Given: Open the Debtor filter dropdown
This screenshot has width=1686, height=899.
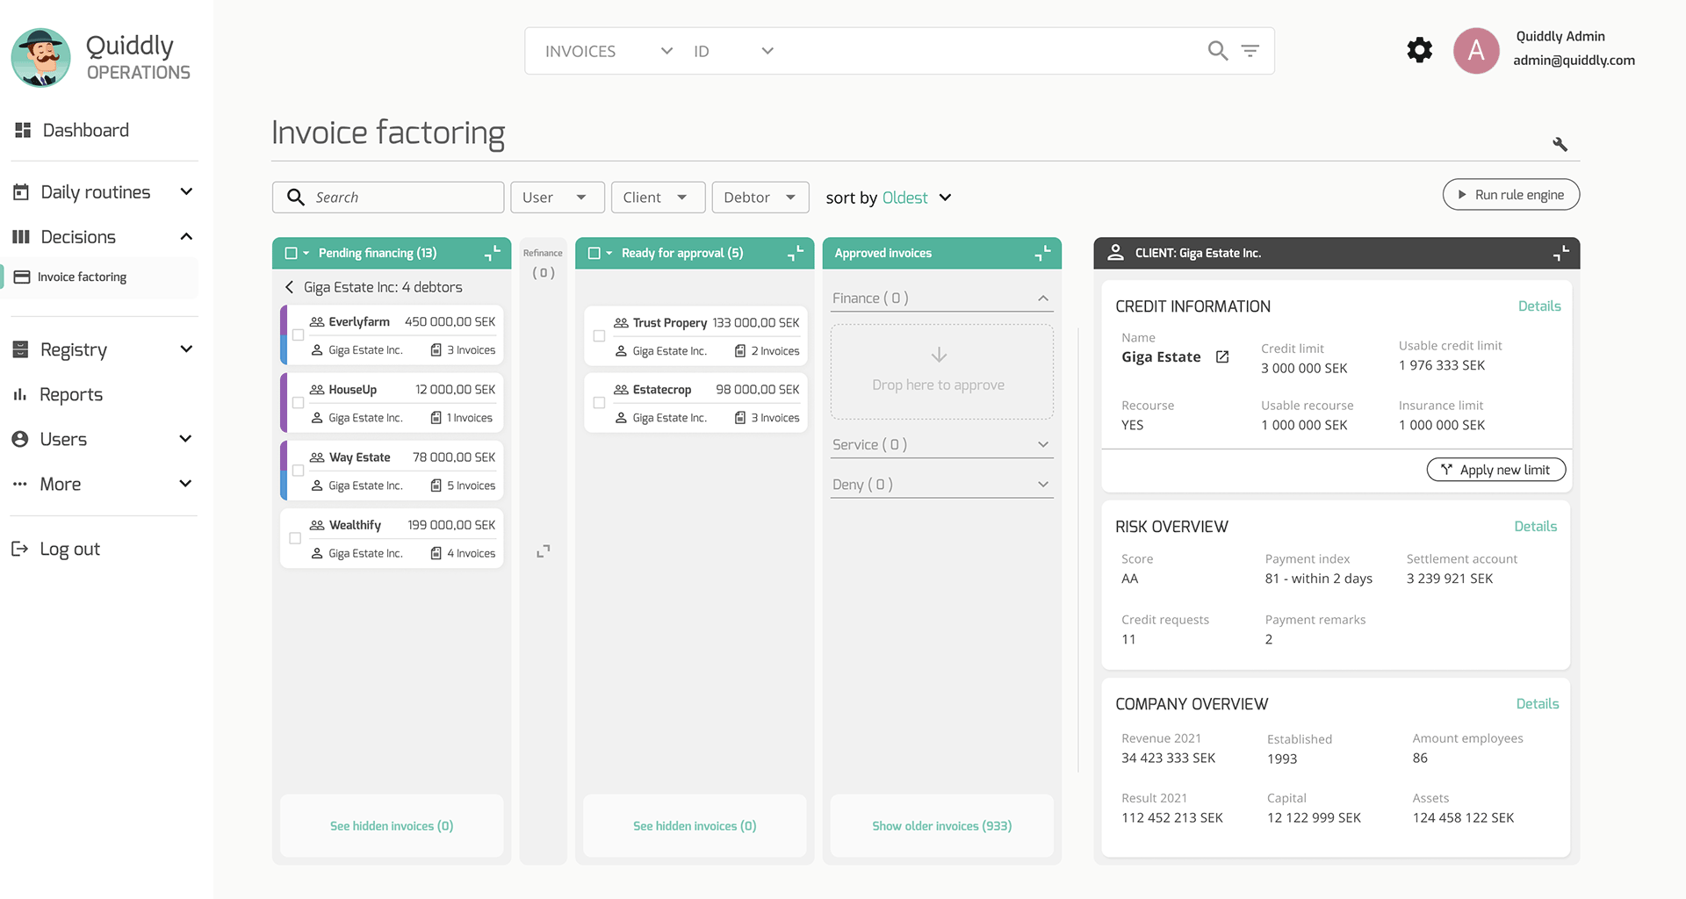Looking at the screenshot, I should [x=760, y=198].
